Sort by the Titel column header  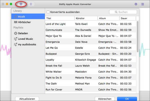[x=60, y=18]
